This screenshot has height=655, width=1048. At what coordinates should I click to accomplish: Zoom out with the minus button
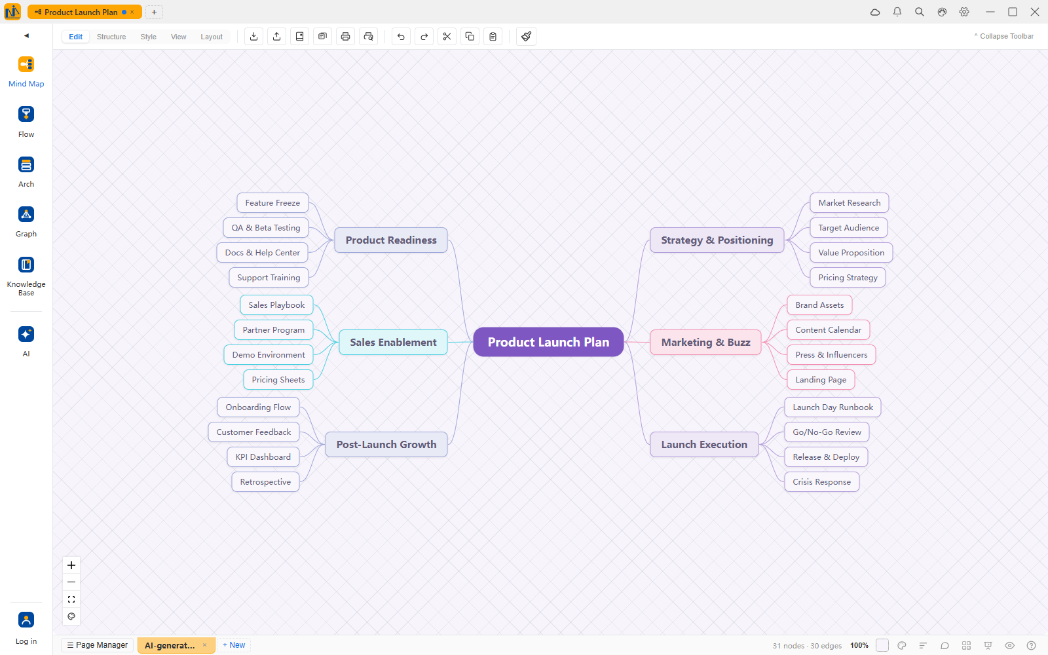[71, 582]
